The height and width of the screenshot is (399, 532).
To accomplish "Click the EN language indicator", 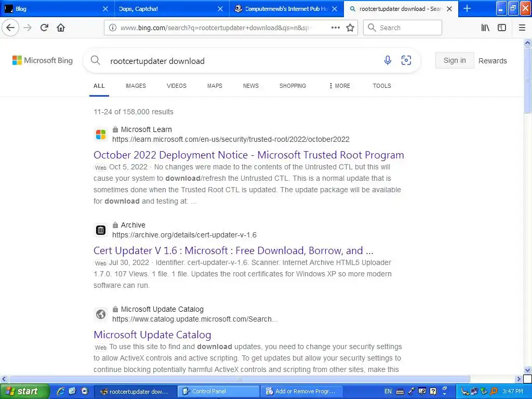I will (x=388, y=391).
